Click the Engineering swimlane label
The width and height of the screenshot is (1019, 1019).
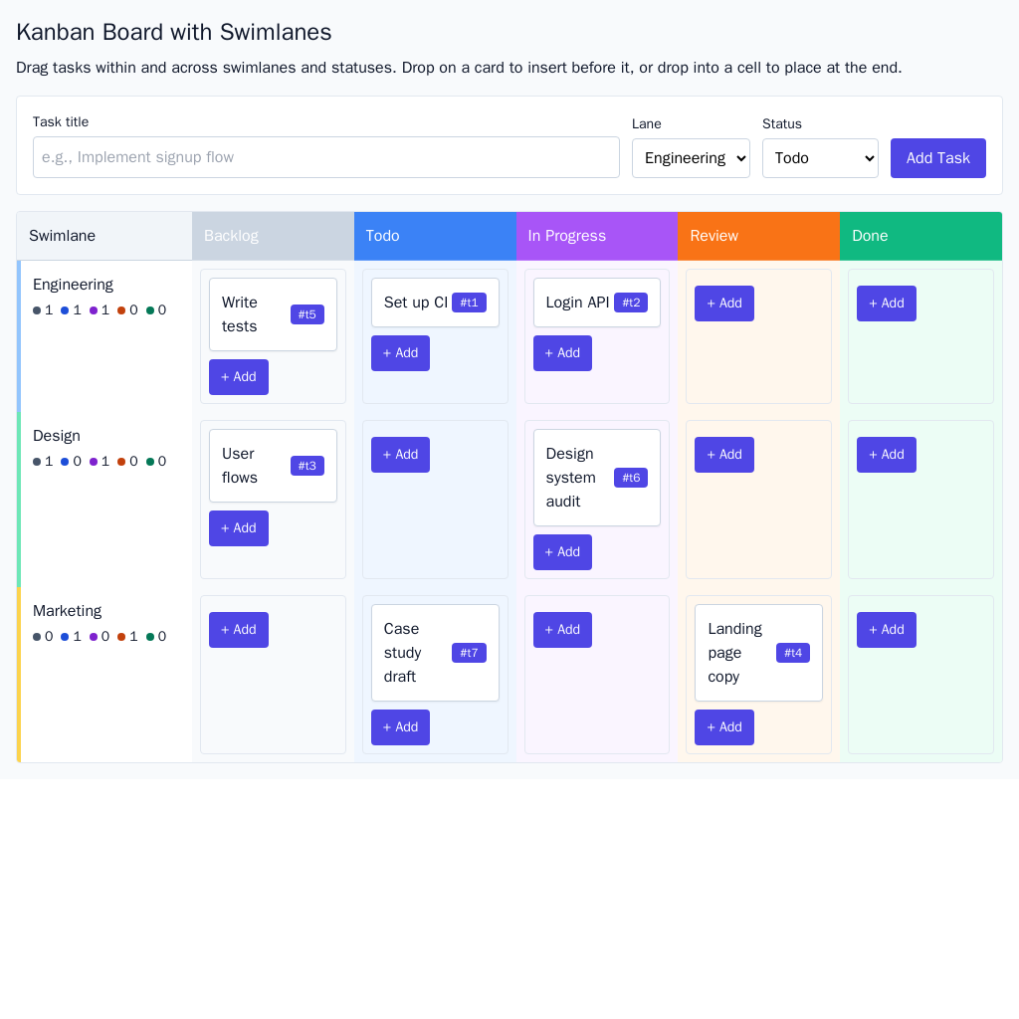coord(73,285)
